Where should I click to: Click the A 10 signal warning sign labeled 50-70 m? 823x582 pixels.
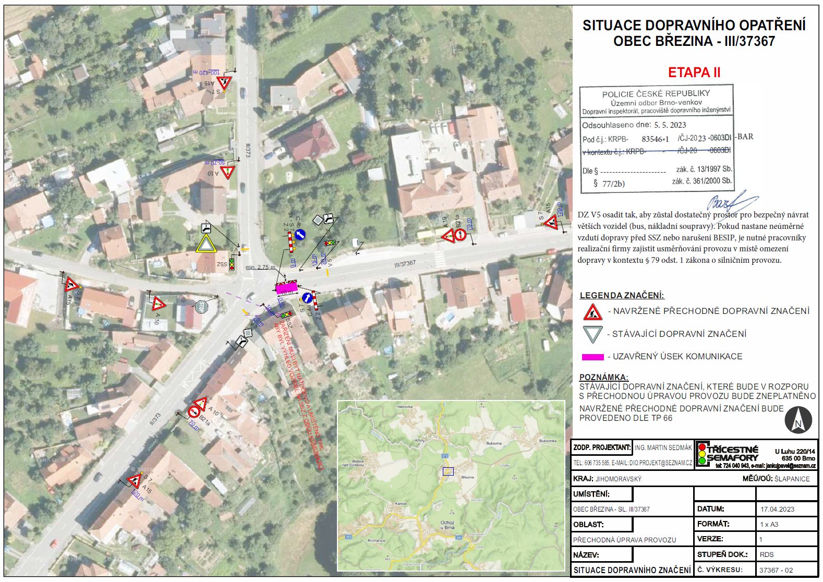click(x=227, y=172)
